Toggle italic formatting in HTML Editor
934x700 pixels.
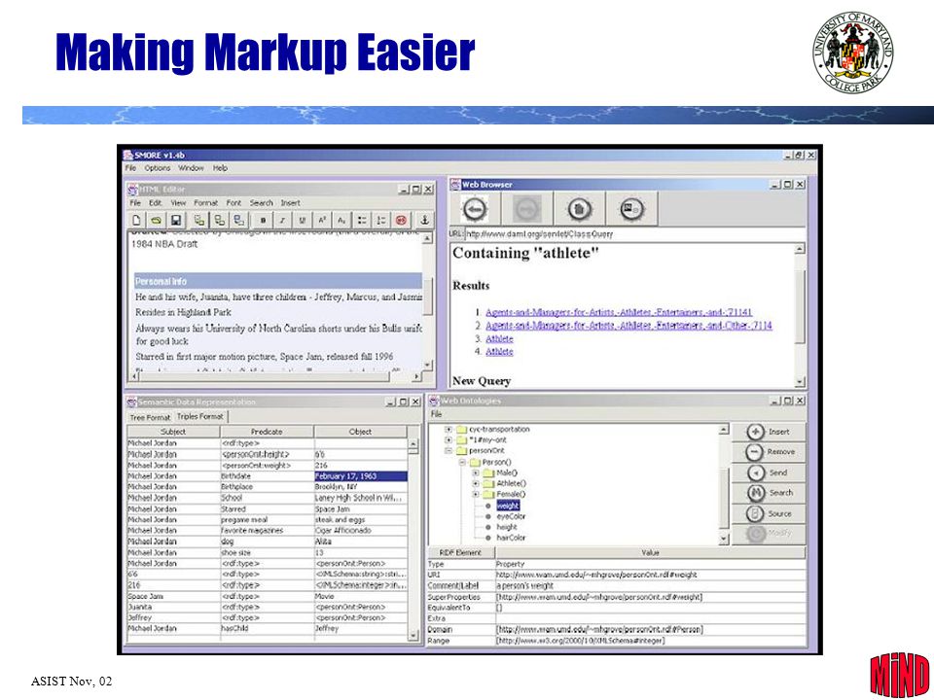pos(282,221)
